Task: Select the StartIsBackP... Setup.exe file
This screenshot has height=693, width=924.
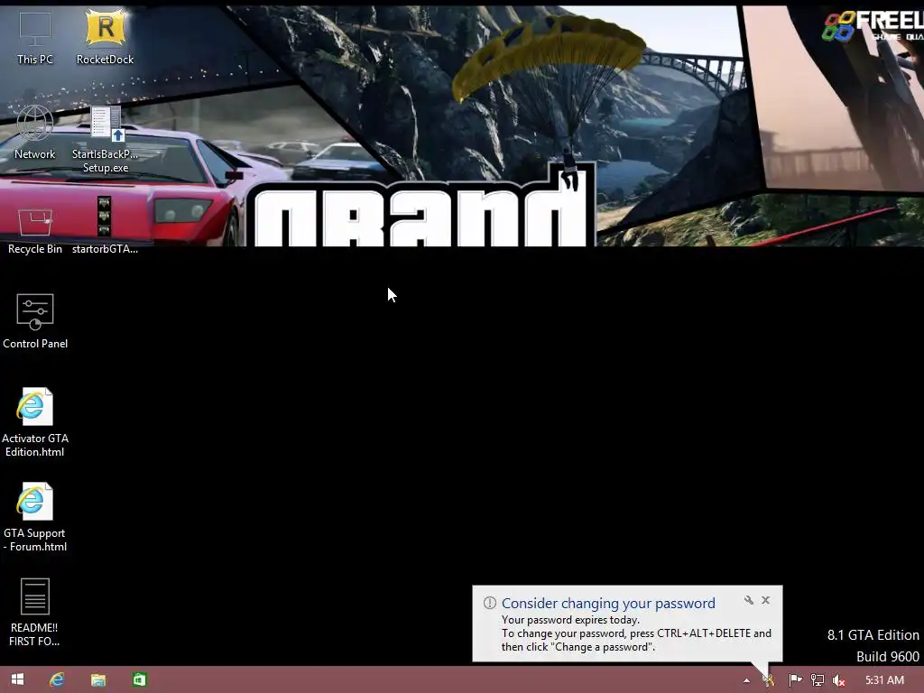Action: 105,140
